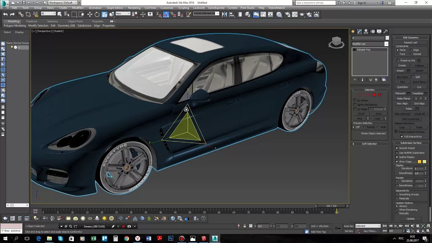Toggle the Smooth Result checkbox
The height and width of the screenshot is (243, 432).
[397, 148]
